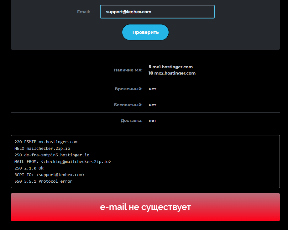Click the Наличие MX label
Viewport: 288px width, 230px height.
click(128, 70)
